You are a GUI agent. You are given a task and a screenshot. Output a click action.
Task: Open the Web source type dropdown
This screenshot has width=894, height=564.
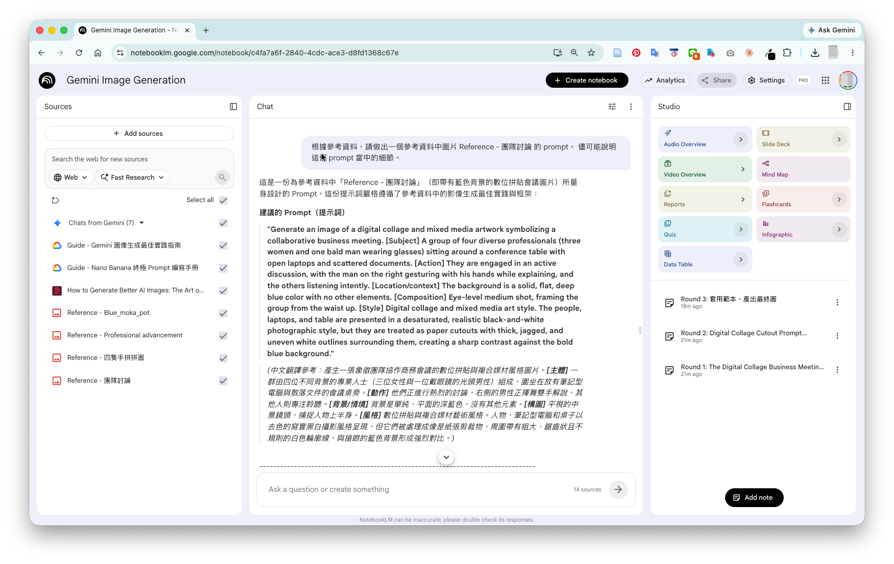[71, 178]
